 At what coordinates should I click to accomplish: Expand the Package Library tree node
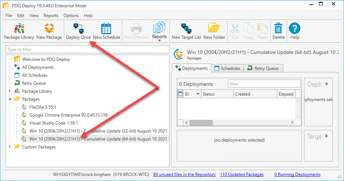coord(10,91)
